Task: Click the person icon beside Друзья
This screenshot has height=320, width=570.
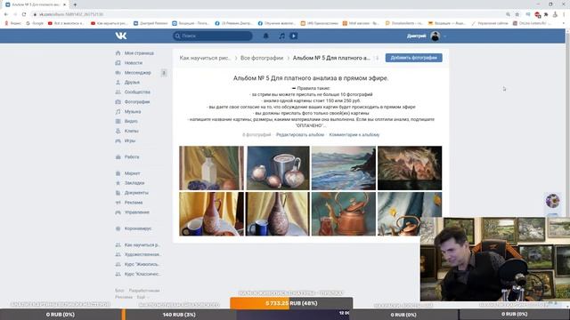Action: [118, 83]
